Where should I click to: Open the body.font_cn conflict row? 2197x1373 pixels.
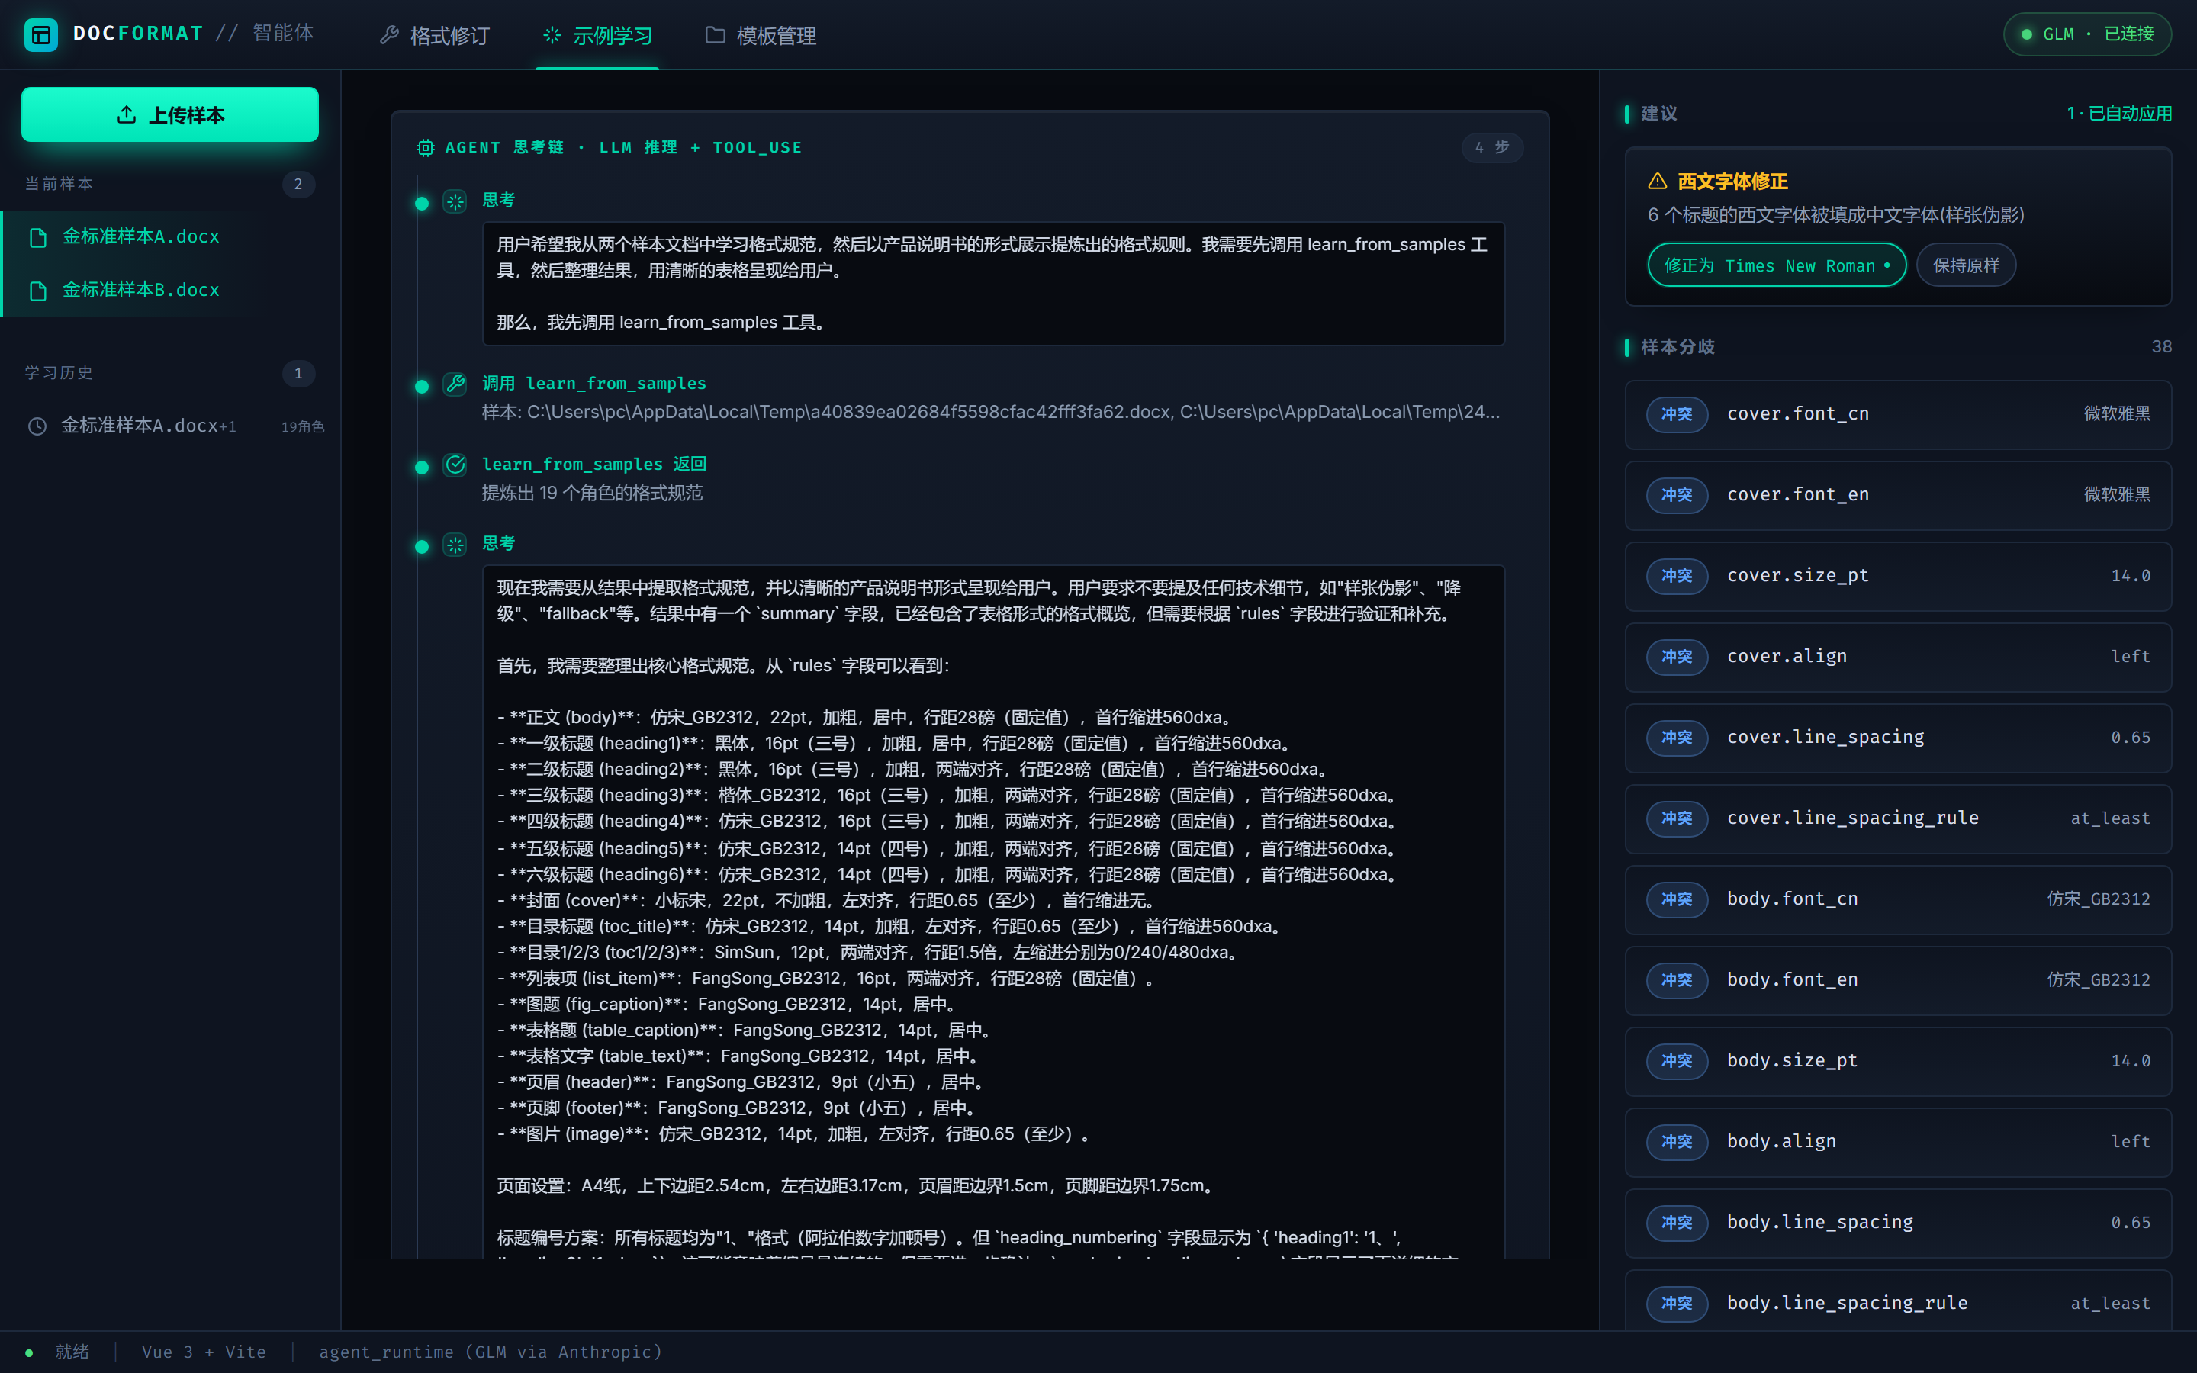pos(1897,899)
